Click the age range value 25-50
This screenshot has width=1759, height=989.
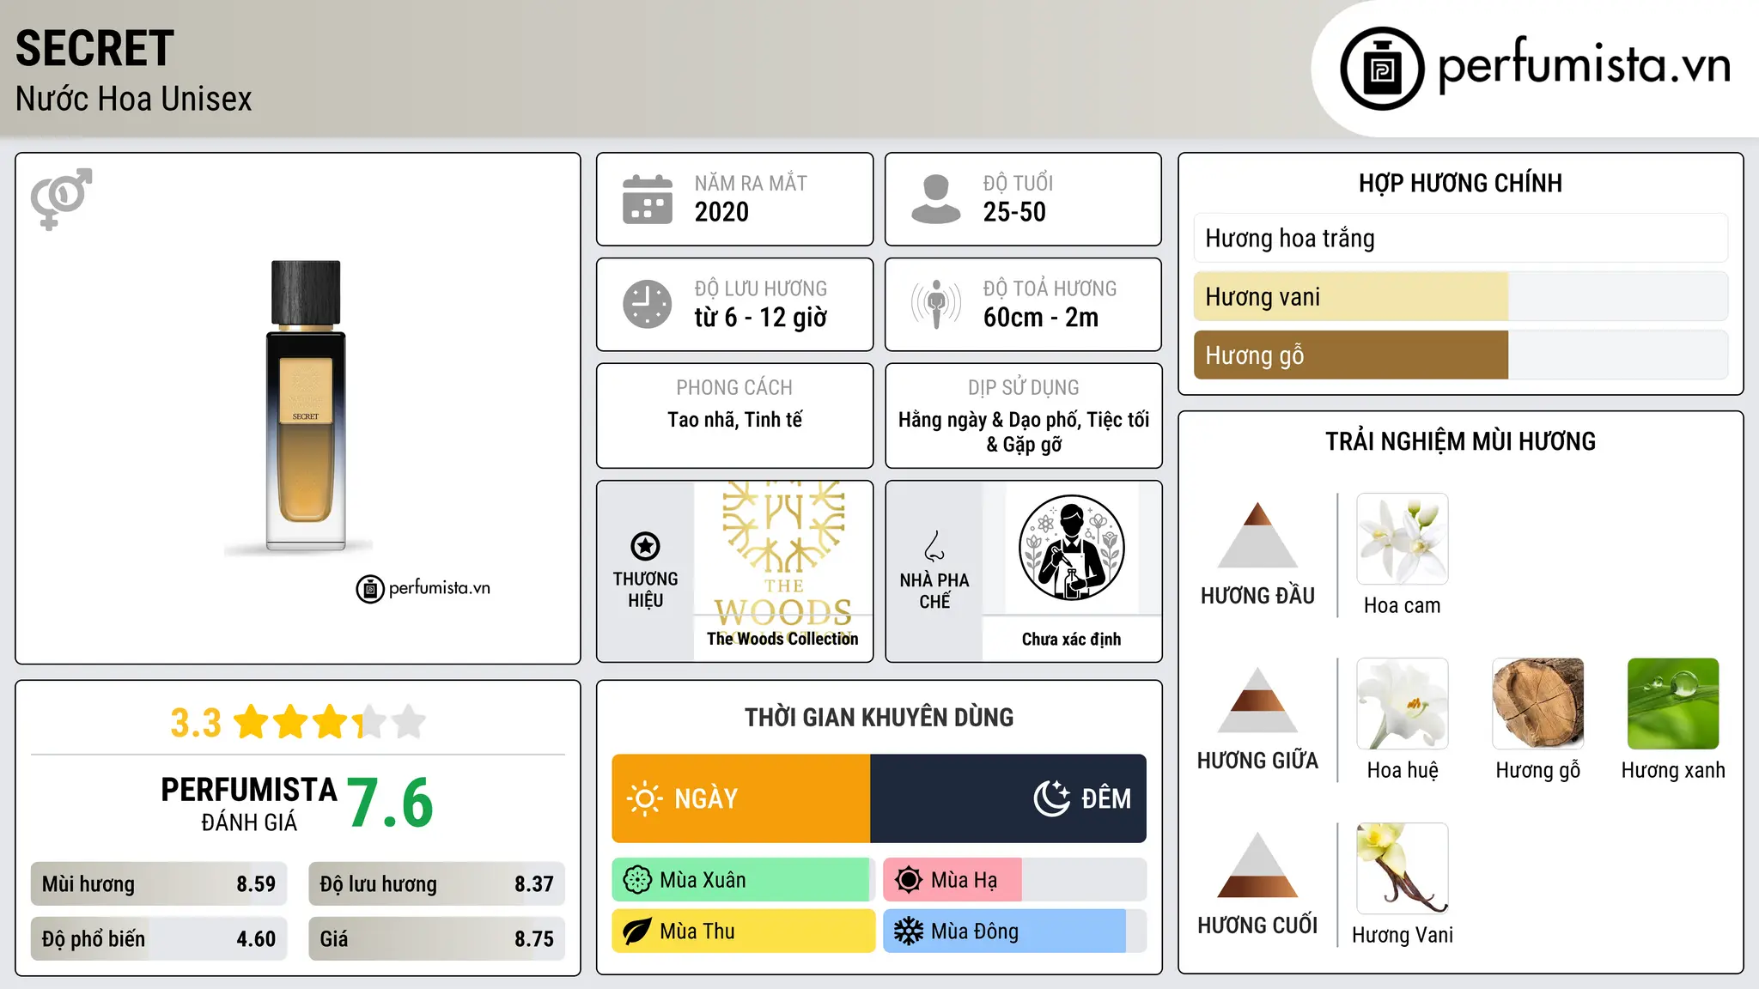[x=1014, y=212]
